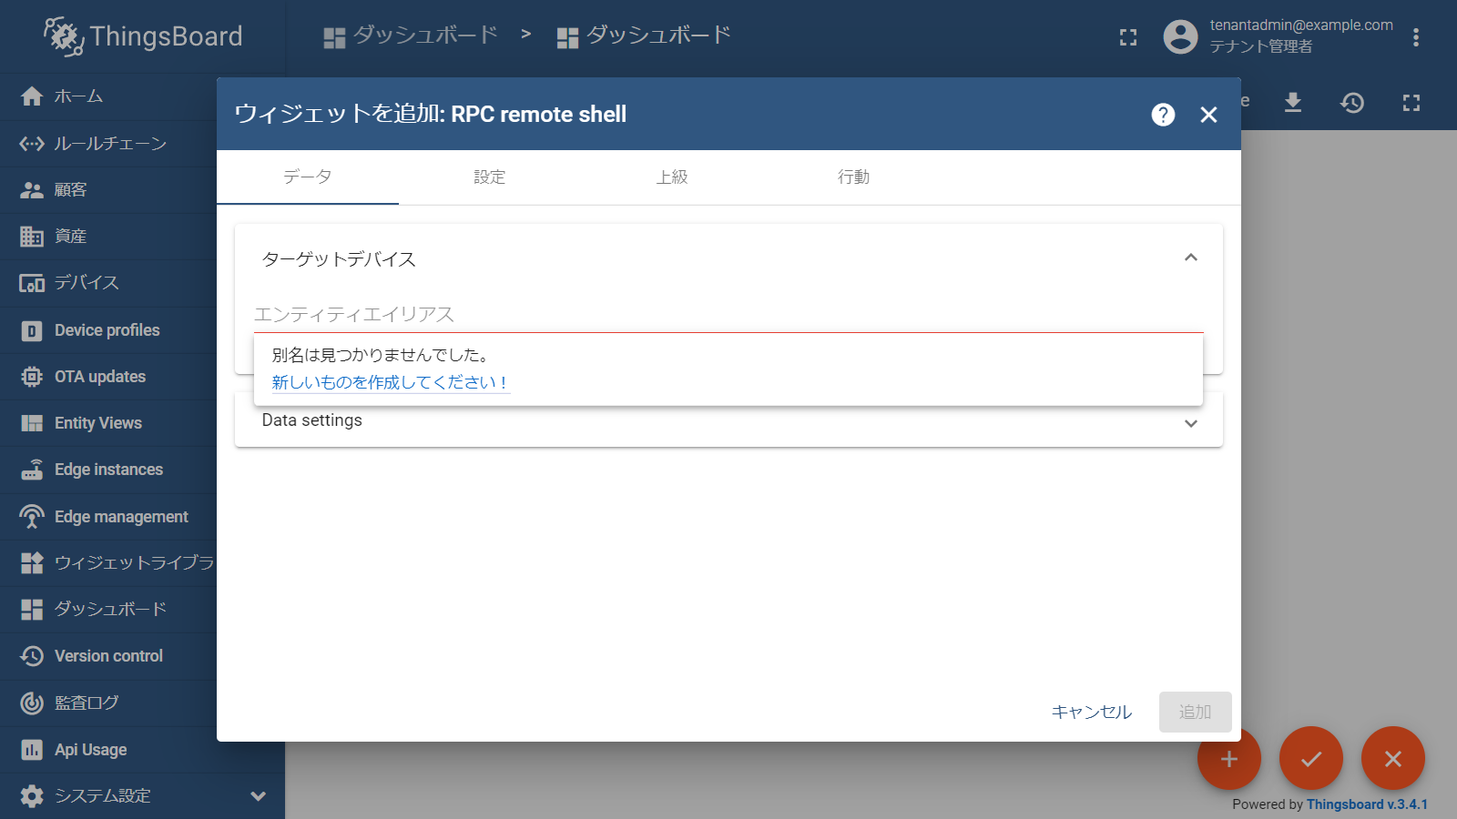
Task: Close the add widget dialog
Action: coord(1208,115)
